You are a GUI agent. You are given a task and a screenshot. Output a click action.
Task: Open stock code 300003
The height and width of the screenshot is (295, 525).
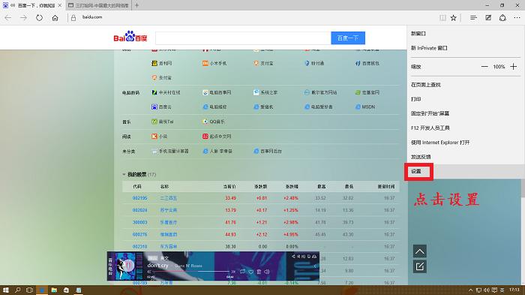pos(139,222)
